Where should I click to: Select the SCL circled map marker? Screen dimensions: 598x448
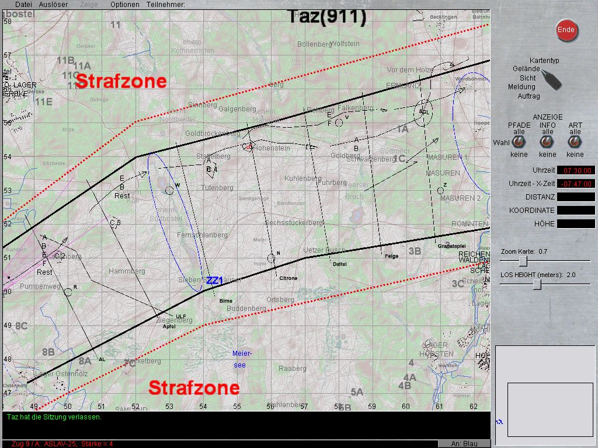tap(423, 111)
